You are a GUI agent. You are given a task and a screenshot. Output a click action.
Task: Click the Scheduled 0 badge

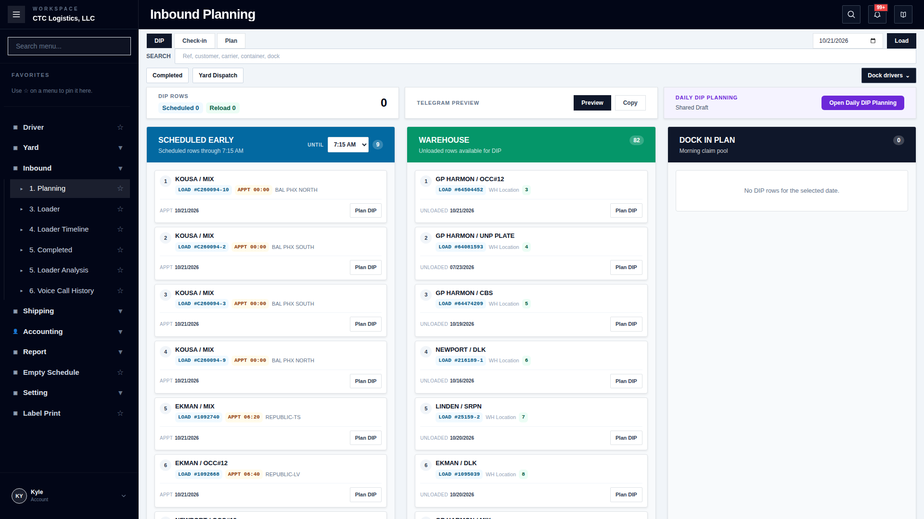click(180, 108)
